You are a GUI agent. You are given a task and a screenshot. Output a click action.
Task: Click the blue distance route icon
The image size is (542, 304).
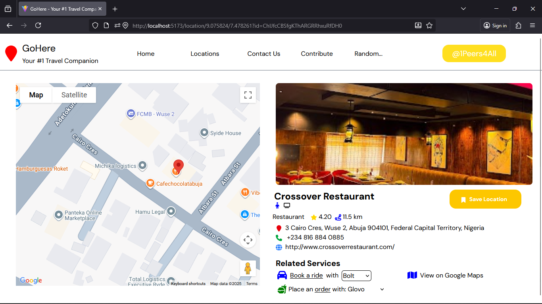pyautogui.click(x=338, y=217)
